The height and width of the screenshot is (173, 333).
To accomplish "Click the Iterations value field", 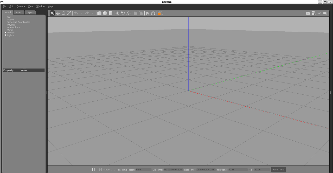I will 238,170.
